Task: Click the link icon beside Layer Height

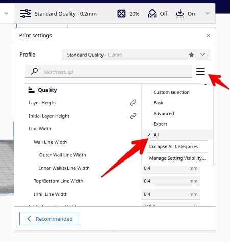Action: point(133,103)
